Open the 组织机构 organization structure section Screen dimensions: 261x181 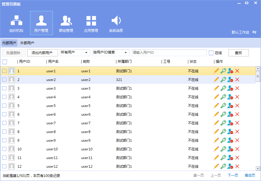pos(16,23)
